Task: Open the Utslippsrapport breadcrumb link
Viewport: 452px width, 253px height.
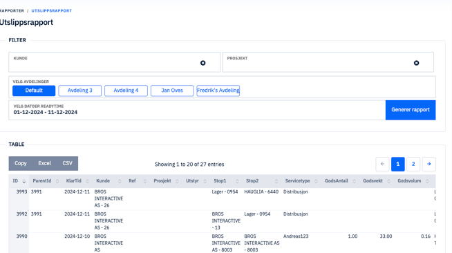Action: point(52,10)
